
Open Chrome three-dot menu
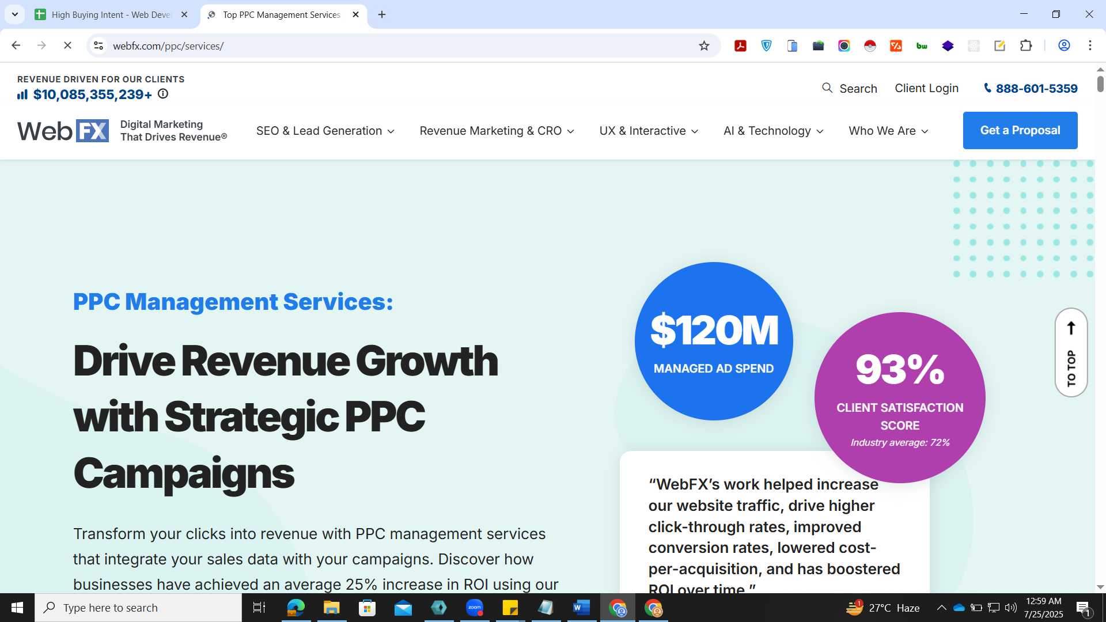1090,45
